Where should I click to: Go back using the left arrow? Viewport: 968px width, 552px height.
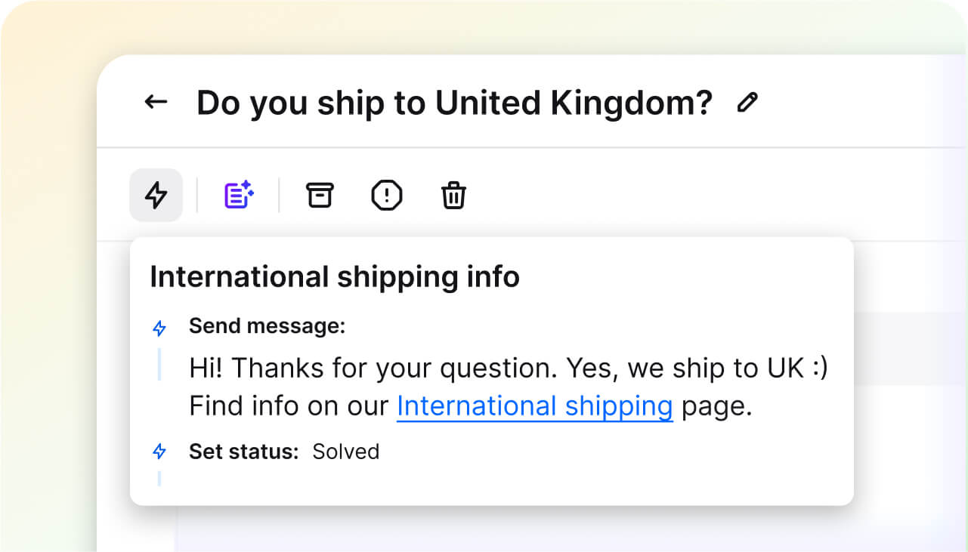pyautogui.click(x=156, y=102)
